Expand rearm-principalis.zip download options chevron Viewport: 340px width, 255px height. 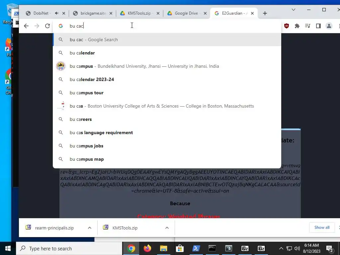[x=90, y=228]
